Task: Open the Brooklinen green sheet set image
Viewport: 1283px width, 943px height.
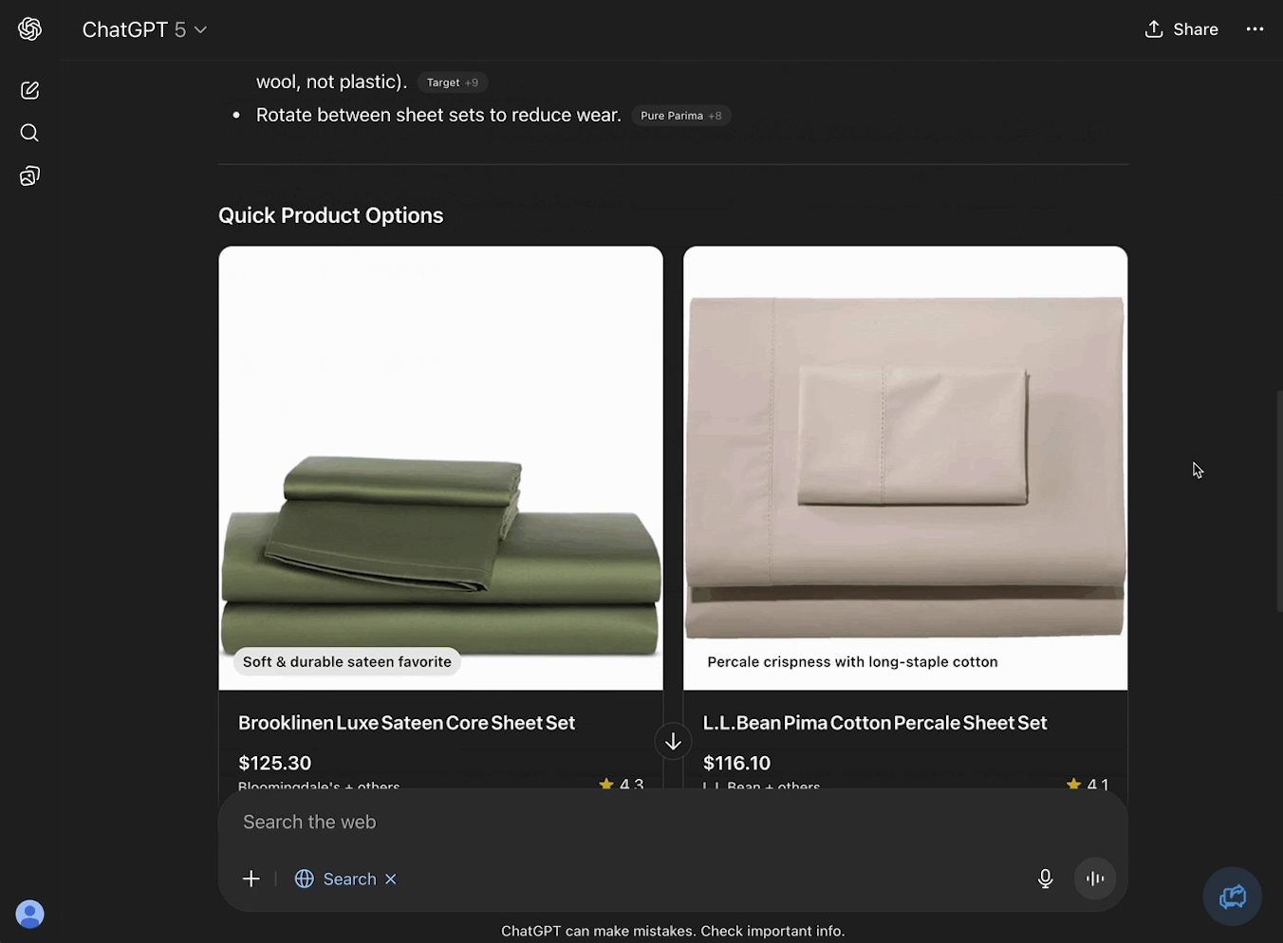Action: coord(440,468)
